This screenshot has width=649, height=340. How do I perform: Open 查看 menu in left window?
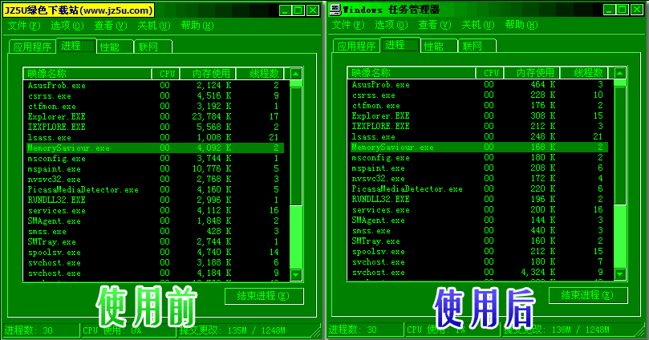tap(111, 26)
